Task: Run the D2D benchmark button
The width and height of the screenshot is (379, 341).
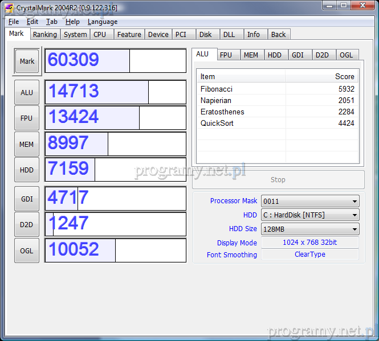Action: click(27, 224)
